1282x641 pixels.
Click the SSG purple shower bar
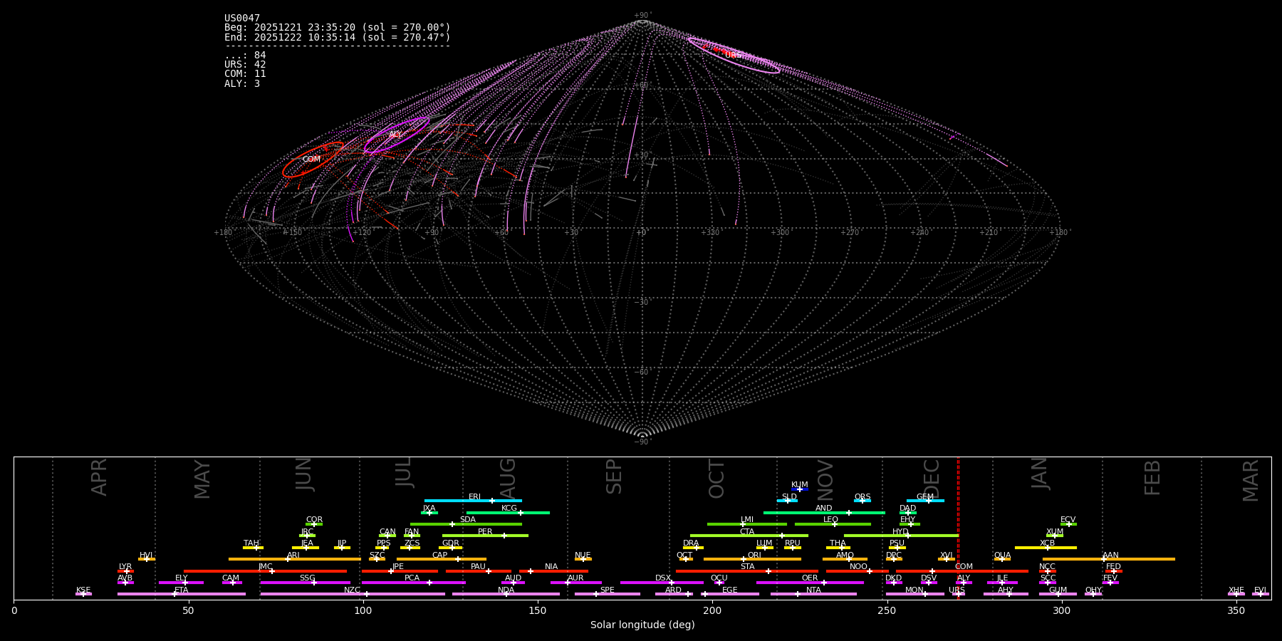[305, 583]
